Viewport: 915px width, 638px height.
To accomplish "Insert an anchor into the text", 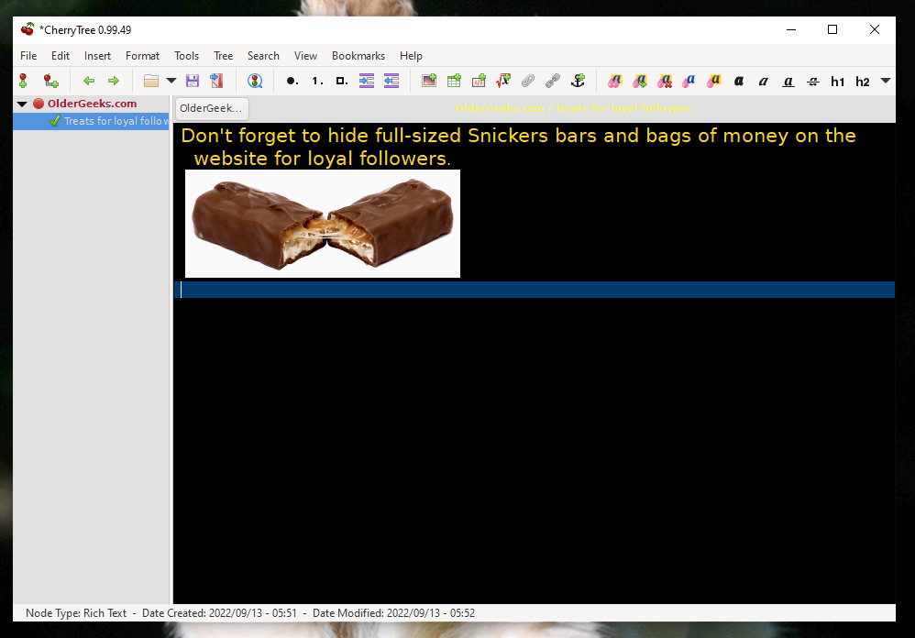I will click(578, 81).
